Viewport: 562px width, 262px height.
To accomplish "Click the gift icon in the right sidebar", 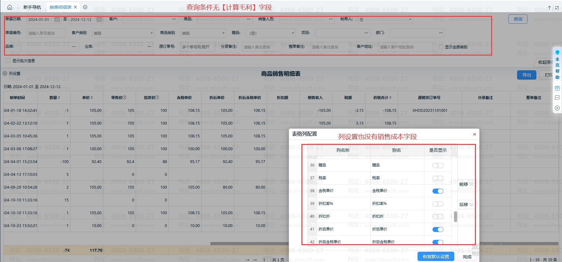I will [557, 88].
